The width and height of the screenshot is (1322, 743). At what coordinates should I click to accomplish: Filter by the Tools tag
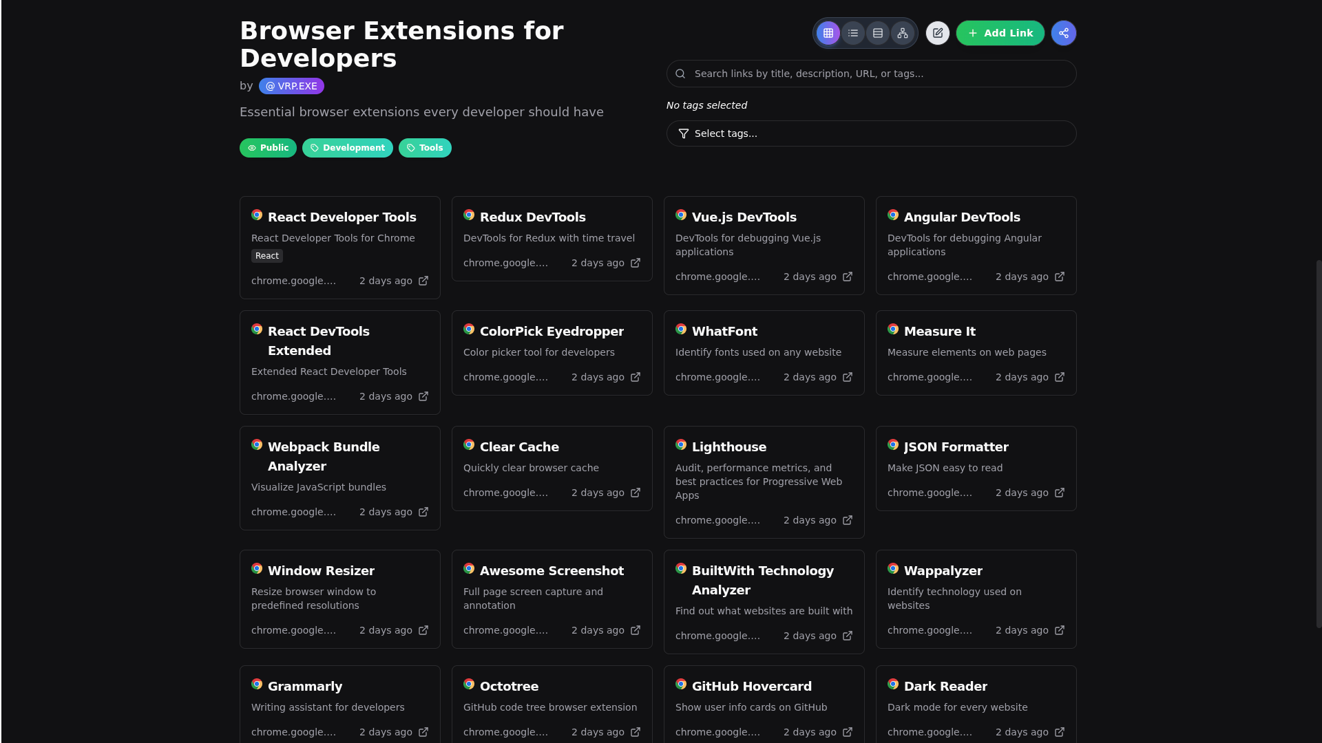(x=425, y=148)
